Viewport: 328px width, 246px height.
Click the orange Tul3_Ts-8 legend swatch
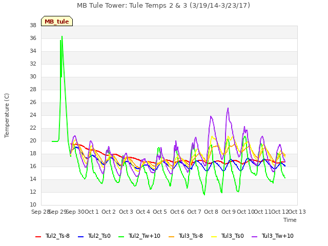click(171, 237)
